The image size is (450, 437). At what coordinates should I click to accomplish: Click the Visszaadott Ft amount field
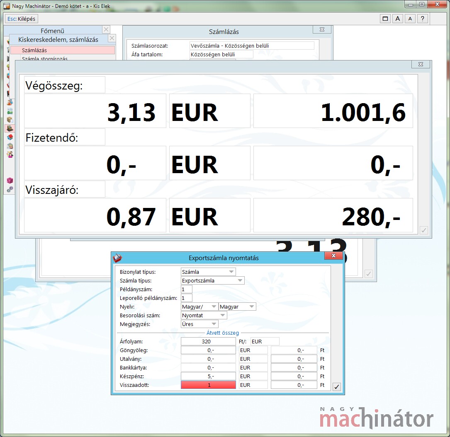coord(294,385)
